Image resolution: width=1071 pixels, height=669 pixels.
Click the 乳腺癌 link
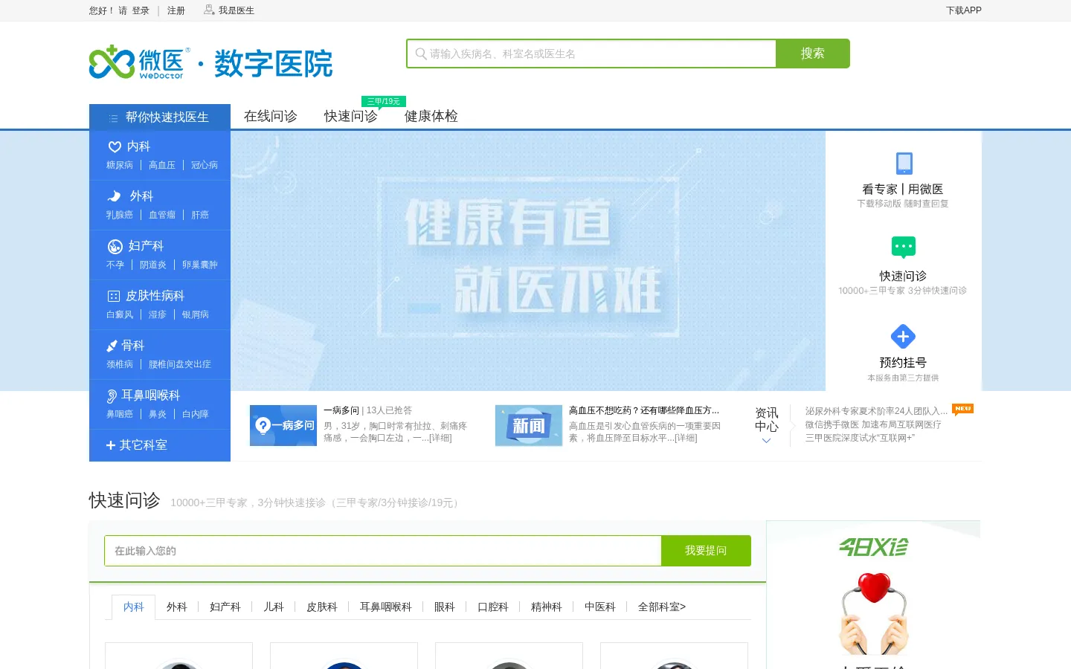point(120,215)
